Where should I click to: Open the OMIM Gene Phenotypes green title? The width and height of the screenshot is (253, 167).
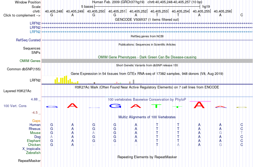pyautogui.click(x=147, y=57)
